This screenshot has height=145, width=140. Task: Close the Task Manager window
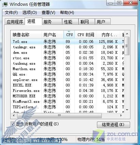[131, 3]
